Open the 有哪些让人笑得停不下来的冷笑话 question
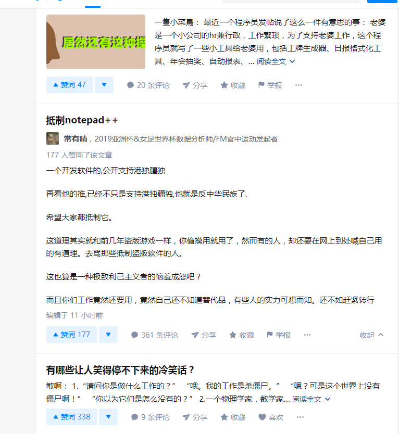The width and height of the screenshot is (399, 434). coord(120,370)
